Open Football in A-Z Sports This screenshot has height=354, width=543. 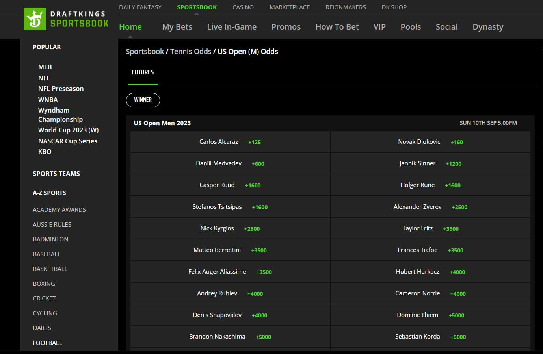click(x=47, y=343)
